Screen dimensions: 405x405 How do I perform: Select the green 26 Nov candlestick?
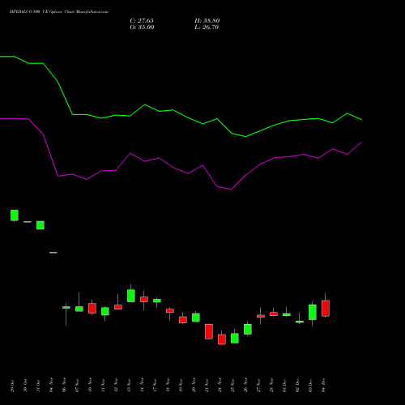(248, 329)
